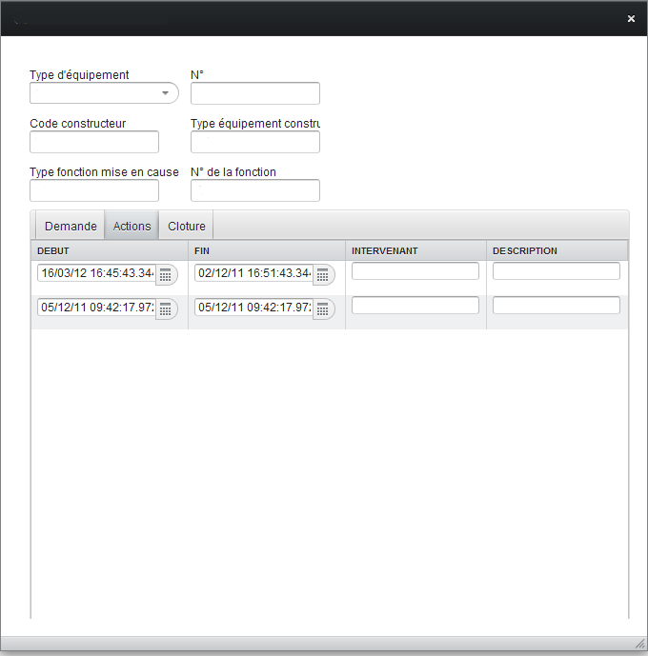
Task: Click the INTERVENANT column header
Action: 415,251
